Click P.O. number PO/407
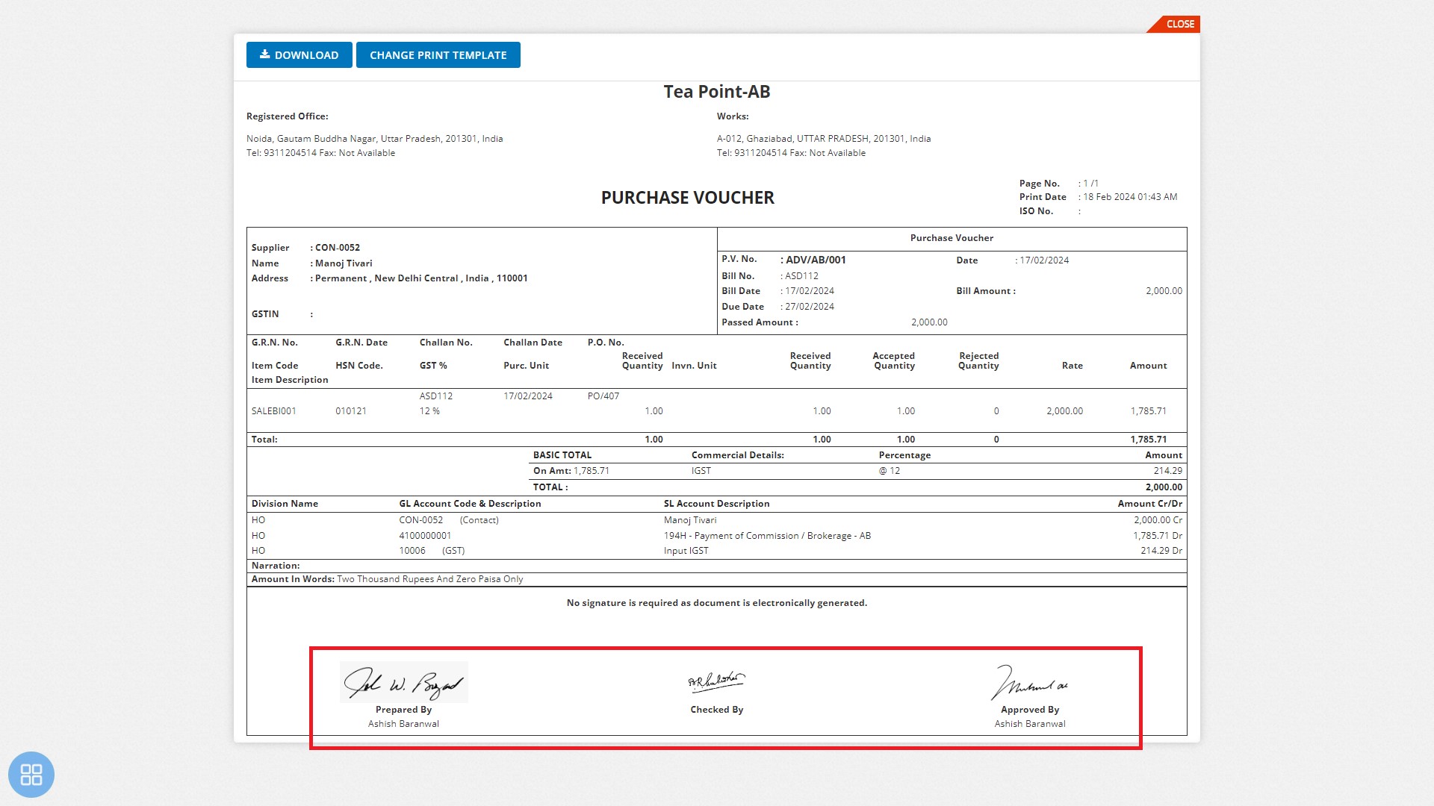This screenshot has height=806, width=1434. tap(603, 396)
